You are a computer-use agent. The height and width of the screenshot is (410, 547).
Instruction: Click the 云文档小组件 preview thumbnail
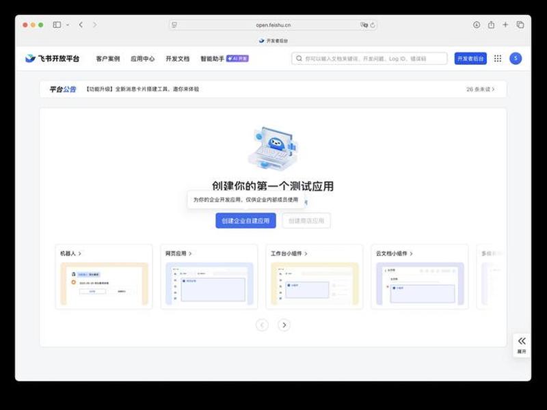[x=420, y=284]
